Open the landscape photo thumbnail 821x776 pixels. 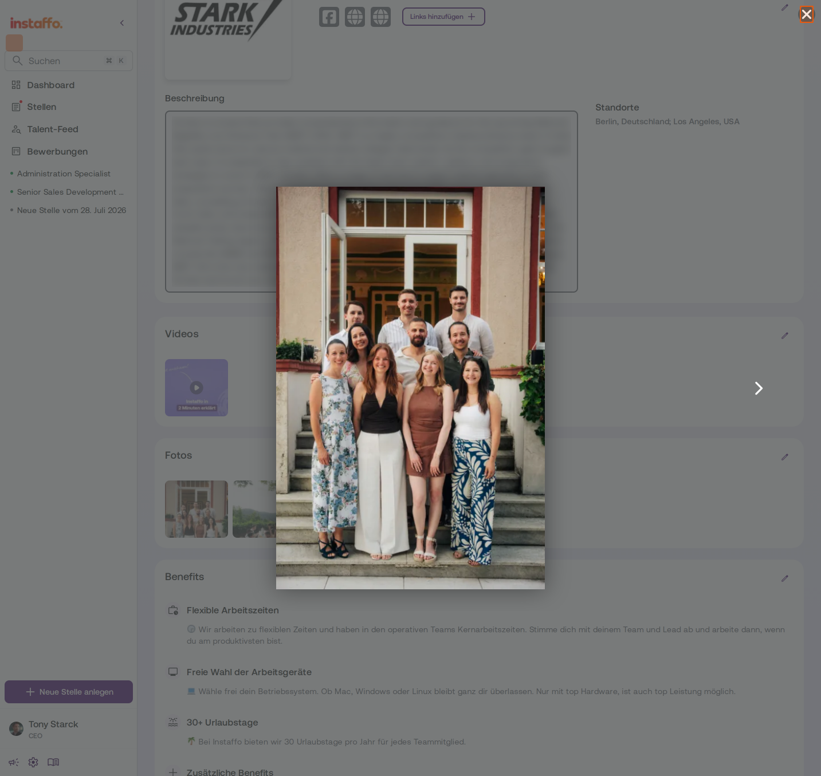coord(254,509)
